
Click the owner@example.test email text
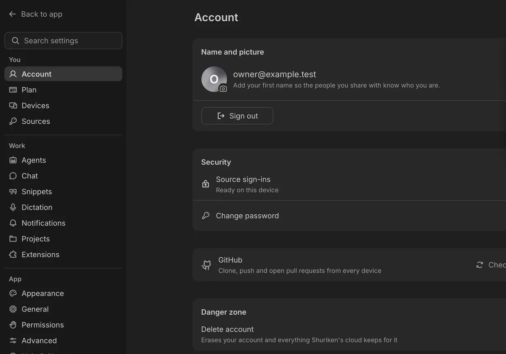coord(275,74)
